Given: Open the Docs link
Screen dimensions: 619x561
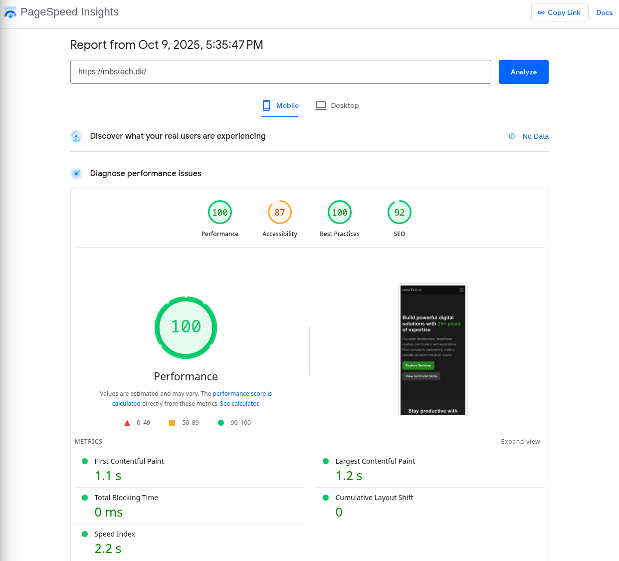Looking at the screenshot, I should click(x=605, y=12).
